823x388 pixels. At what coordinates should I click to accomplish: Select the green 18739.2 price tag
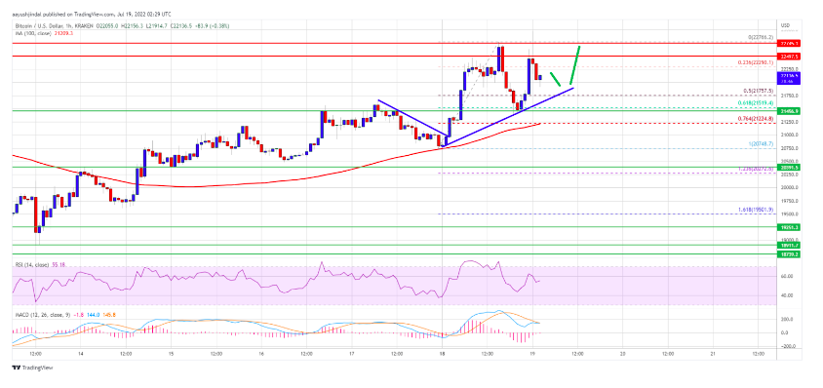[x=787, y=253]
